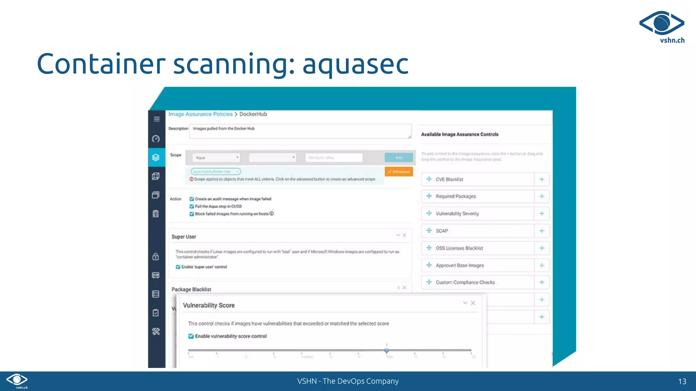Click the wrench tools icon in sidebar
Screen dimensions: 696x391
pos(156,332)
